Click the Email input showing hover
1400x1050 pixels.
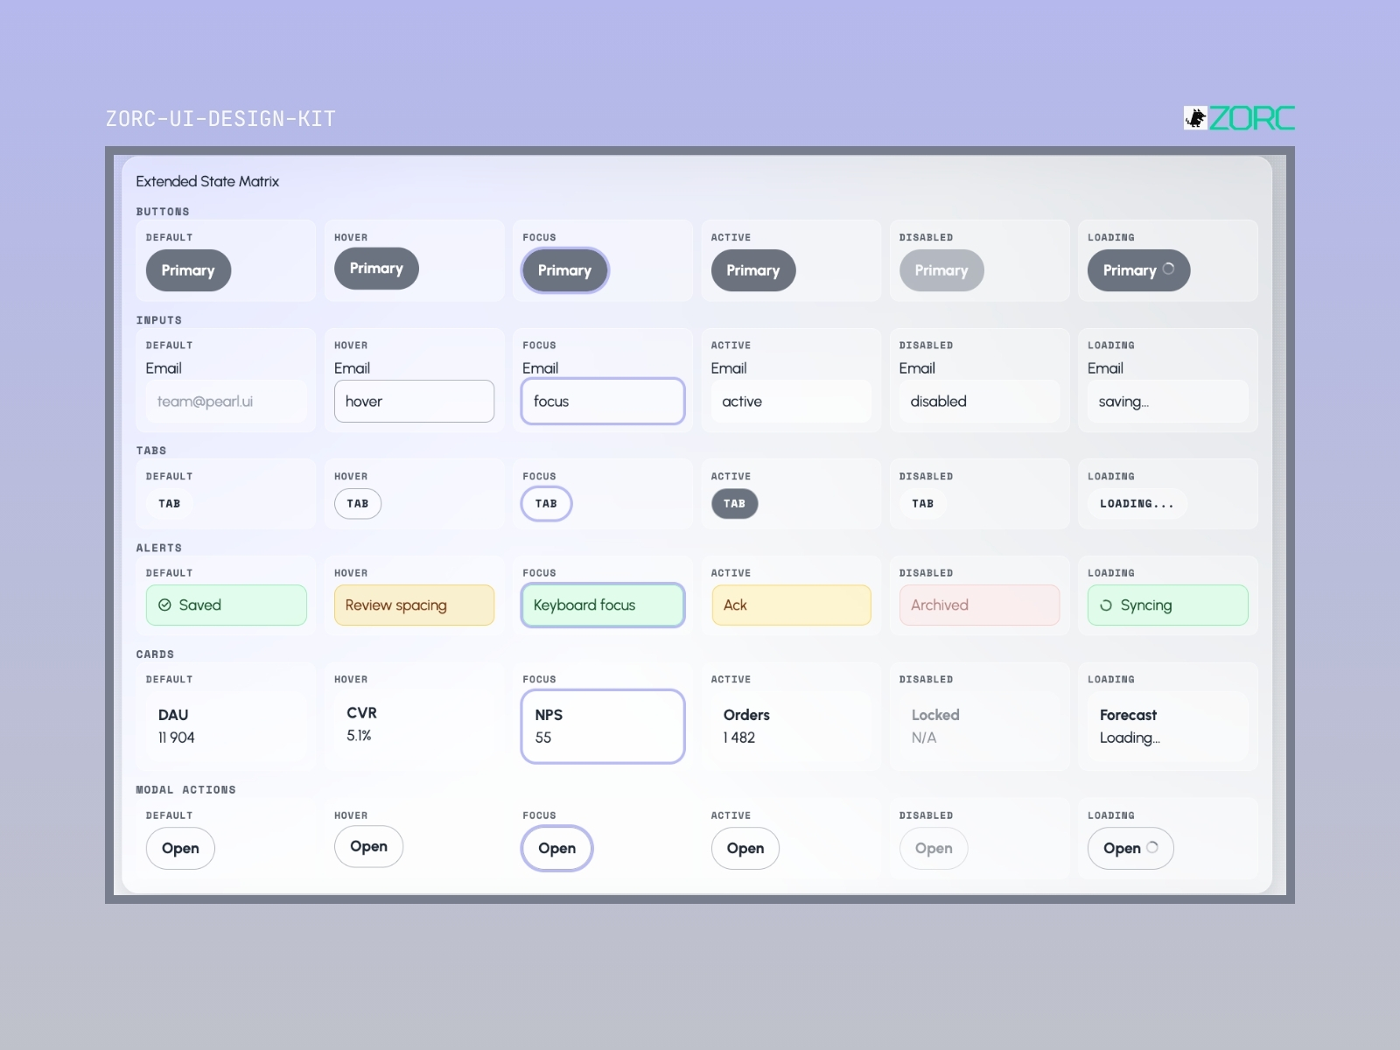click(x=414, y=402)
